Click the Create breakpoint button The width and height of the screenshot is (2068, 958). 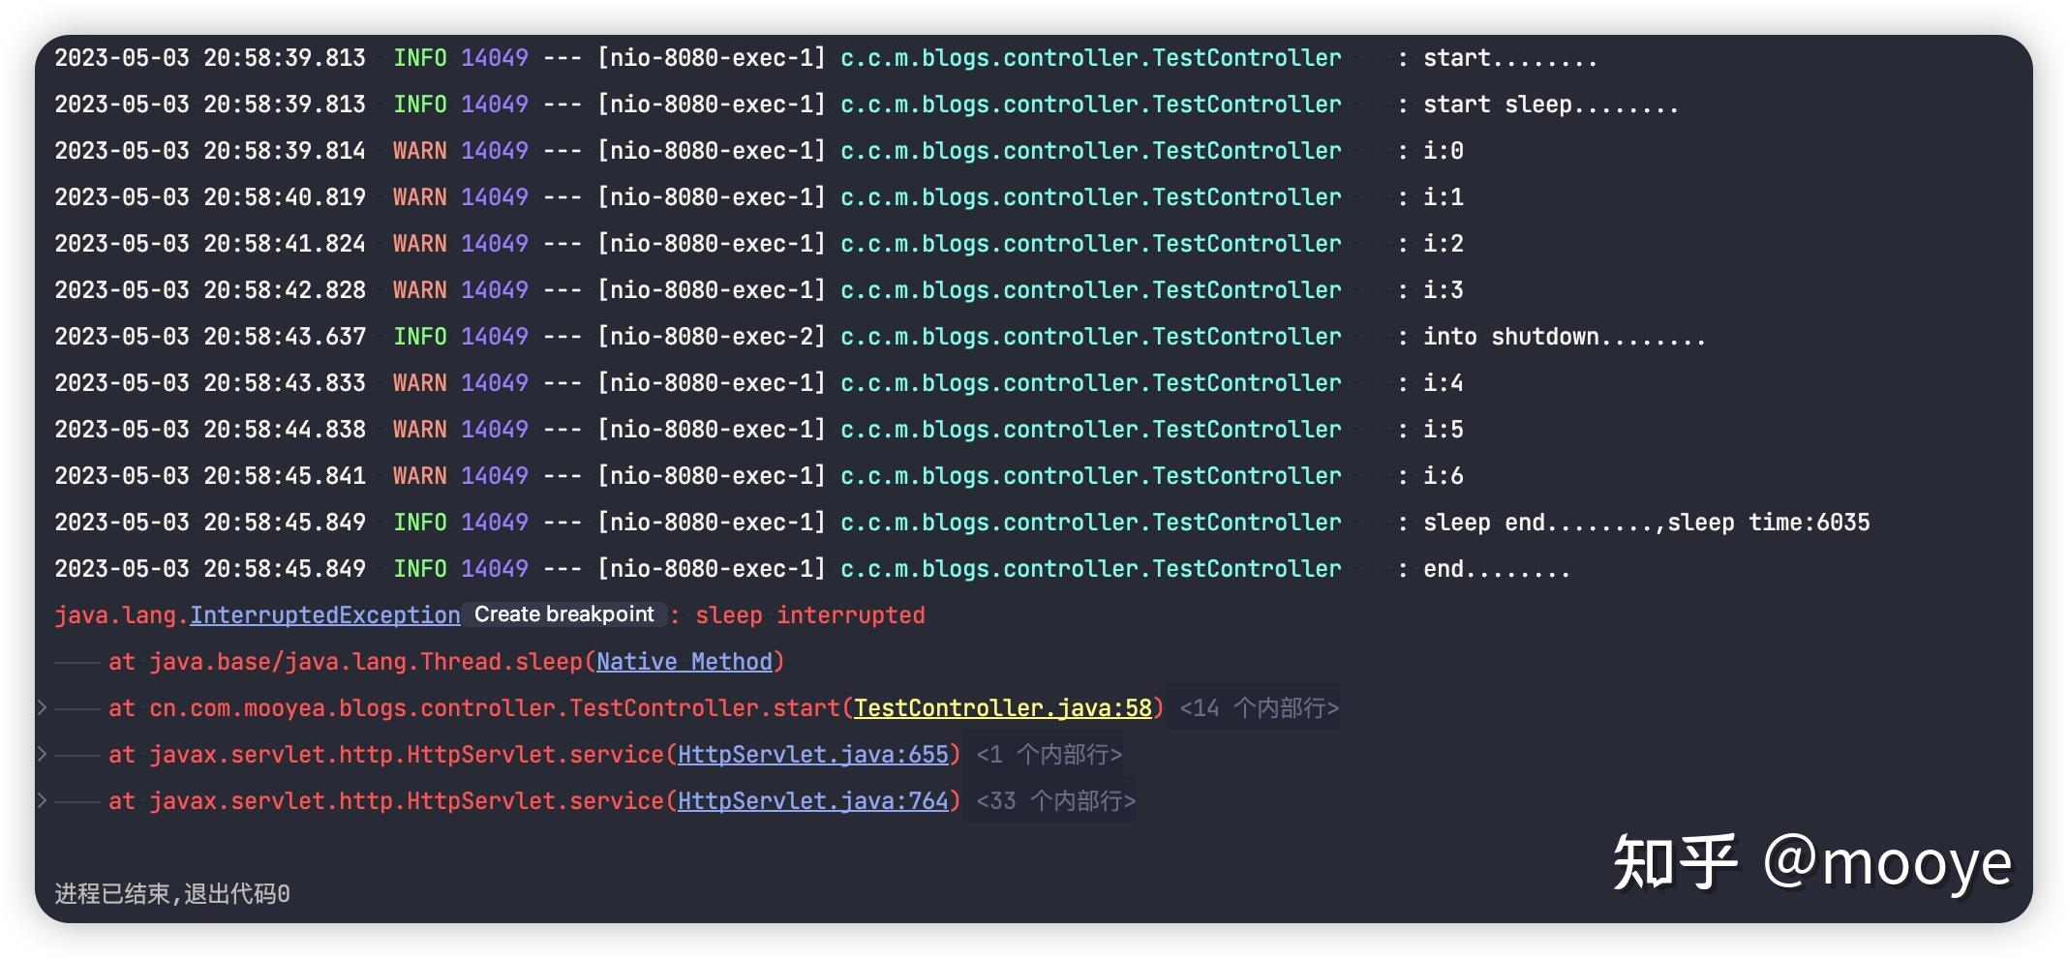pos(563,614)
